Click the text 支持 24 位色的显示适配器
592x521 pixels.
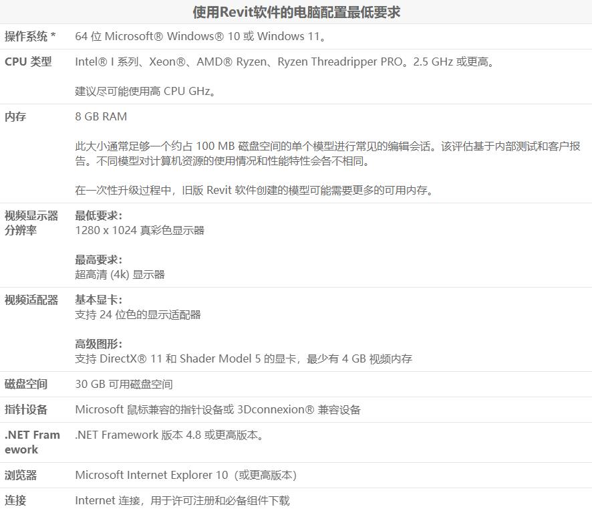(x=138, y=314)
